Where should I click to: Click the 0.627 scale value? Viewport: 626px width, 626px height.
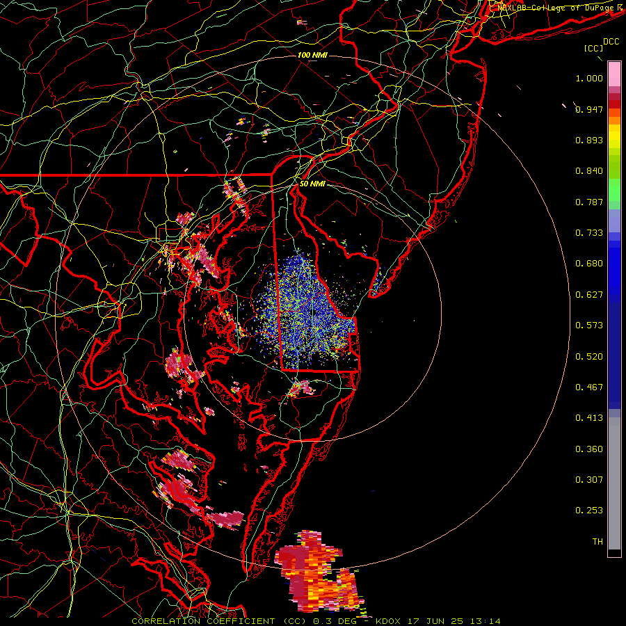[589, 295]
